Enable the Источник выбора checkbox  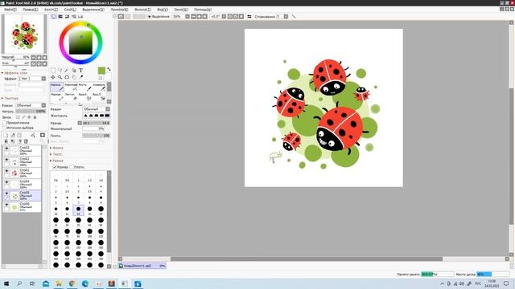point(4,128)
